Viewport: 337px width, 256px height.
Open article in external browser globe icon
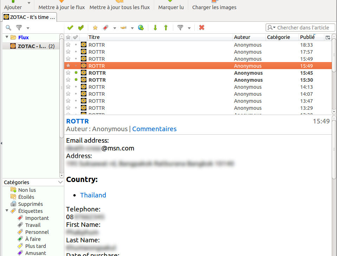[x=141, y=28]
